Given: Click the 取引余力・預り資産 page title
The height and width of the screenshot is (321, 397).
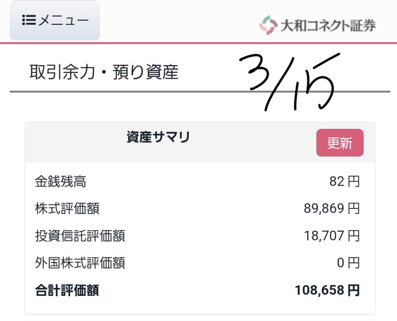Looking at the screenshot, I should point(104,72).
